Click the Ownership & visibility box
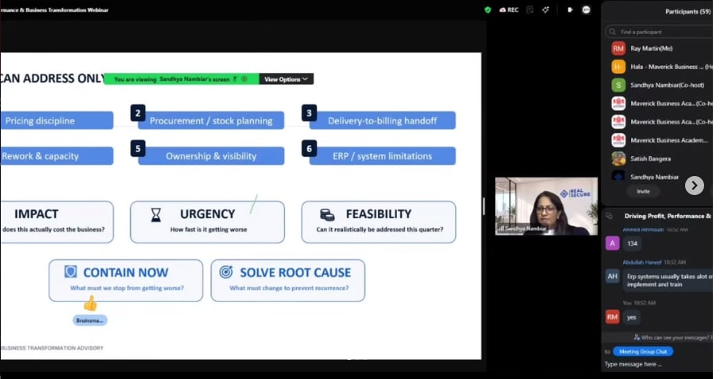The image size is (720, 379). (211, 156)
